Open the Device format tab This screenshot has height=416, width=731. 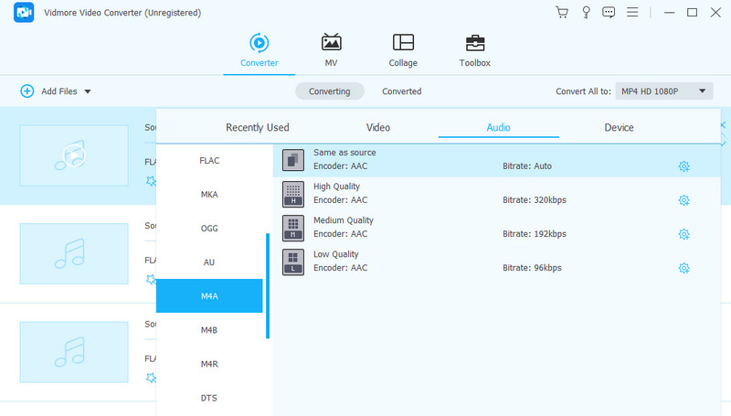(x=619, y=127)
